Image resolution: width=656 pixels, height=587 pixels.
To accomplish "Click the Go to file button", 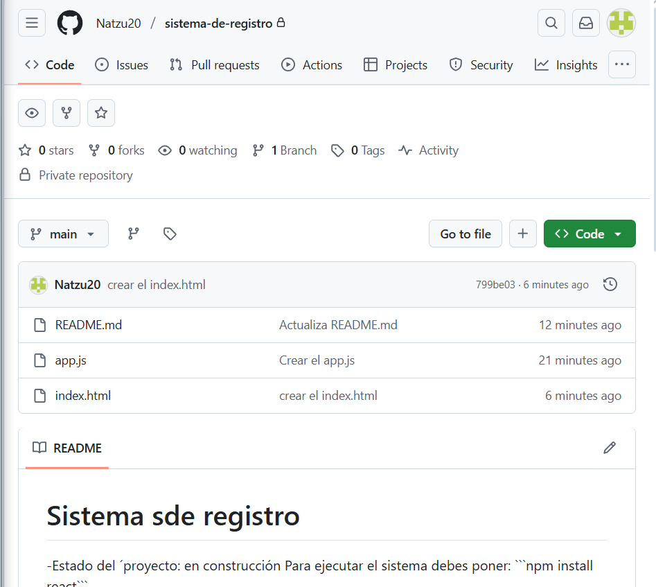I will pyautogui.click(x=466, y=234).
